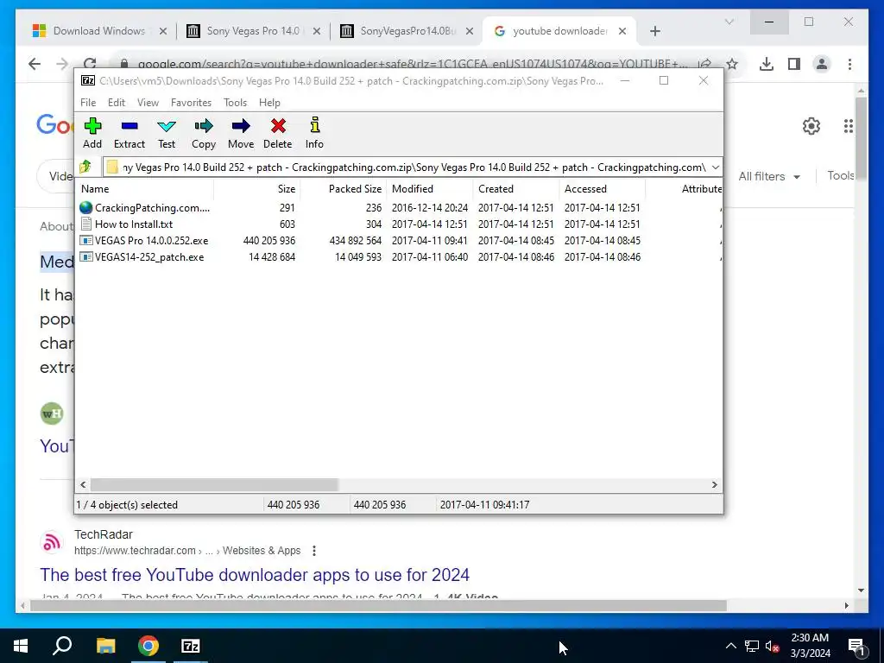Sort by the Name column header
Screen dimensions: 884x663
(x=145, y=189)
